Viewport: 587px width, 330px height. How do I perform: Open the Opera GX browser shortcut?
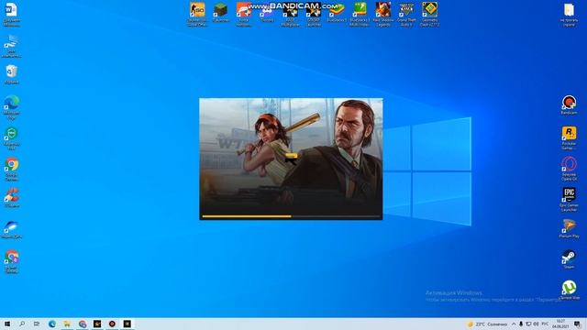tap(569, 169)
